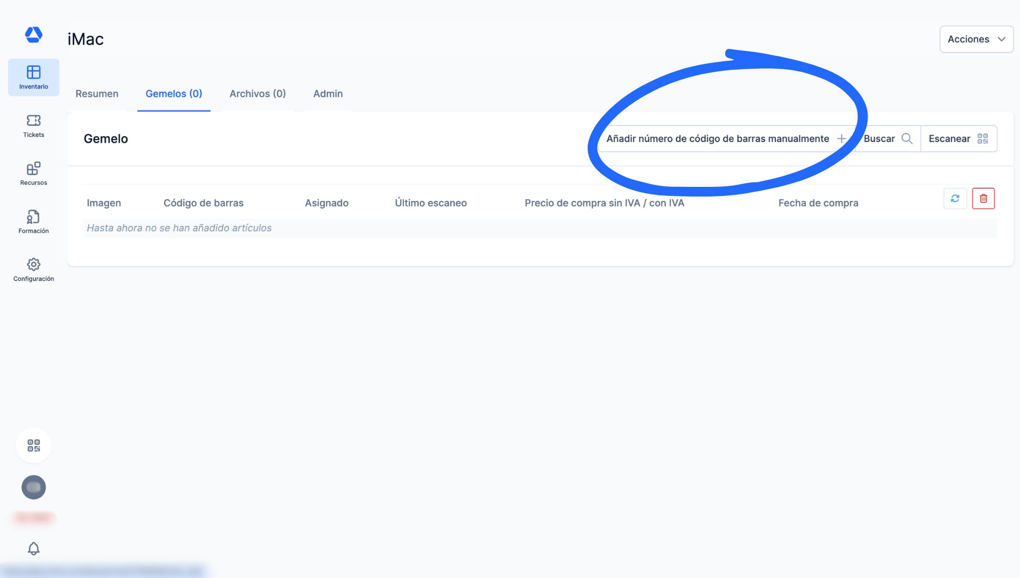Click the Último escaneo column header

(431, 203)
